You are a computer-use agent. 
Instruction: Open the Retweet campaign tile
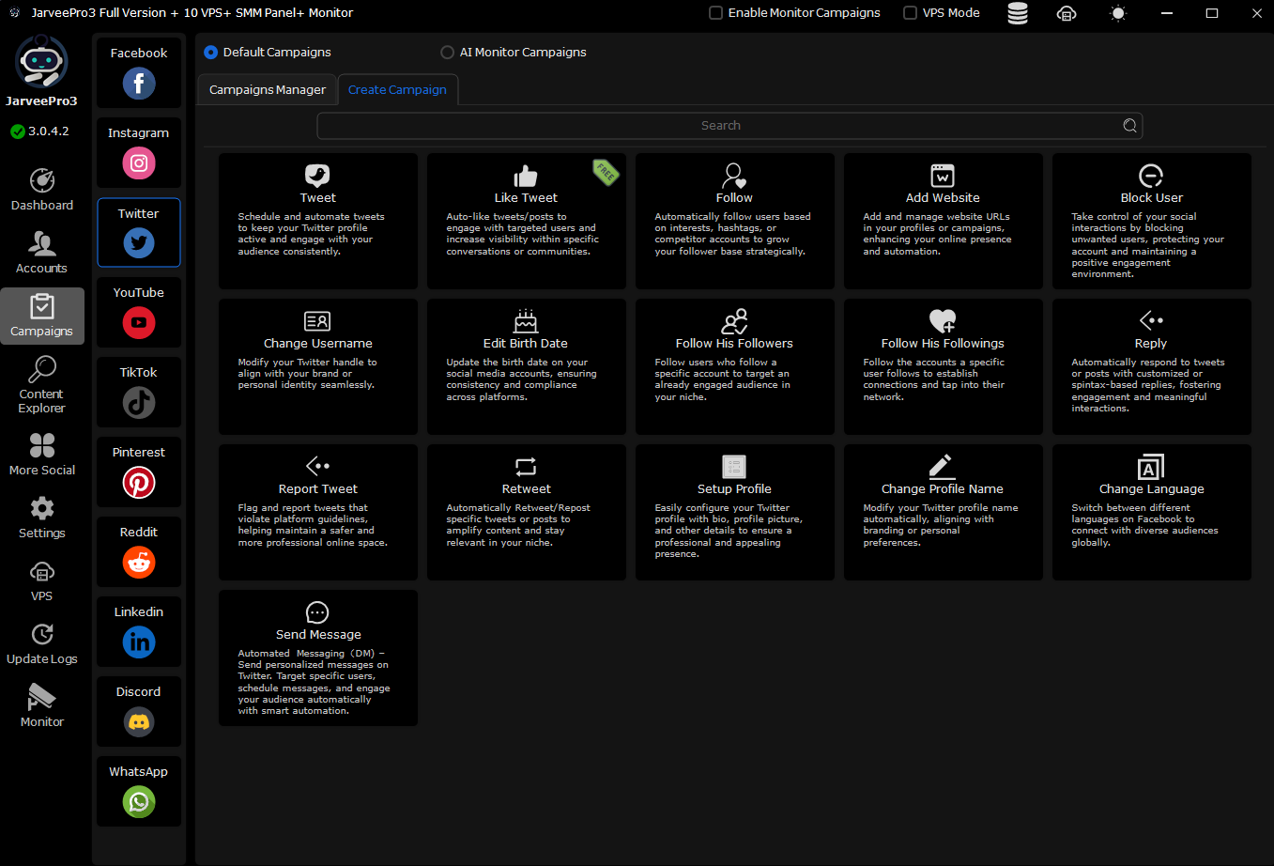click(526, 512)
